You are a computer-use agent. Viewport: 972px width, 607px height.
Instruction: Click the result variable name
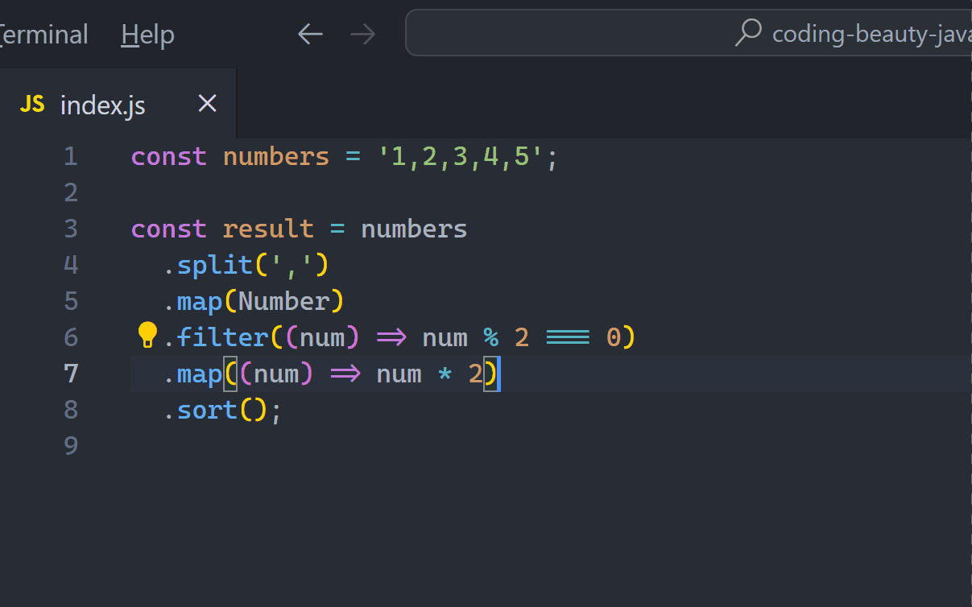267,229
